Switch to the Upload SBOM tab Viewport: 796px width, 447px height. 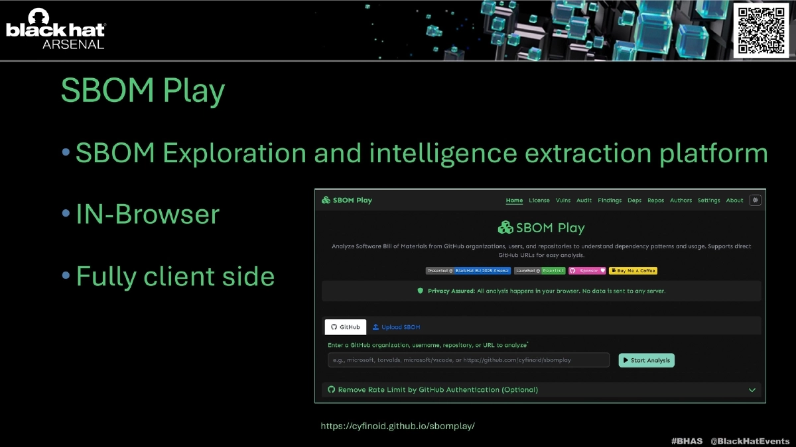coord(397,327)
